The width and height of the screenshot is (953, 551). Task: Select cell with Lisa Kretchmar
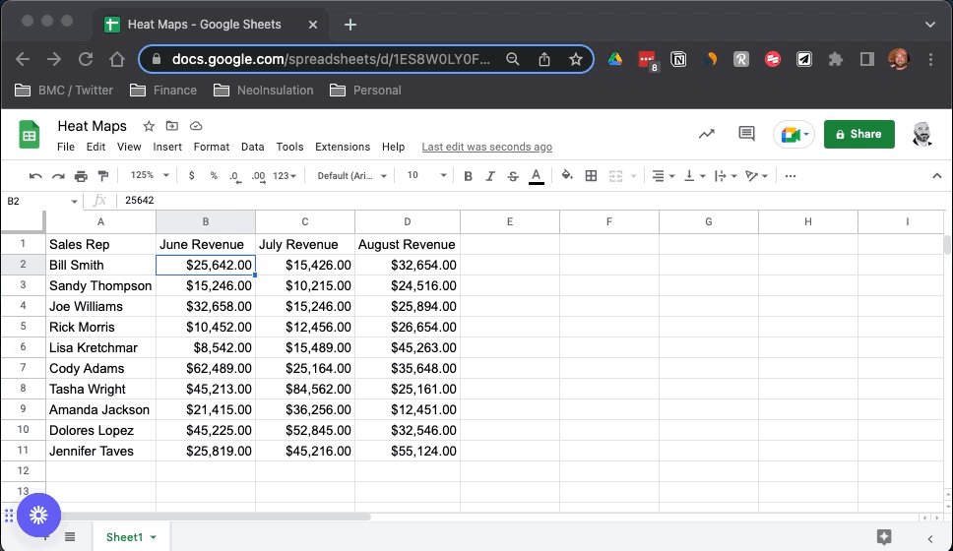[x=100, y=347]
